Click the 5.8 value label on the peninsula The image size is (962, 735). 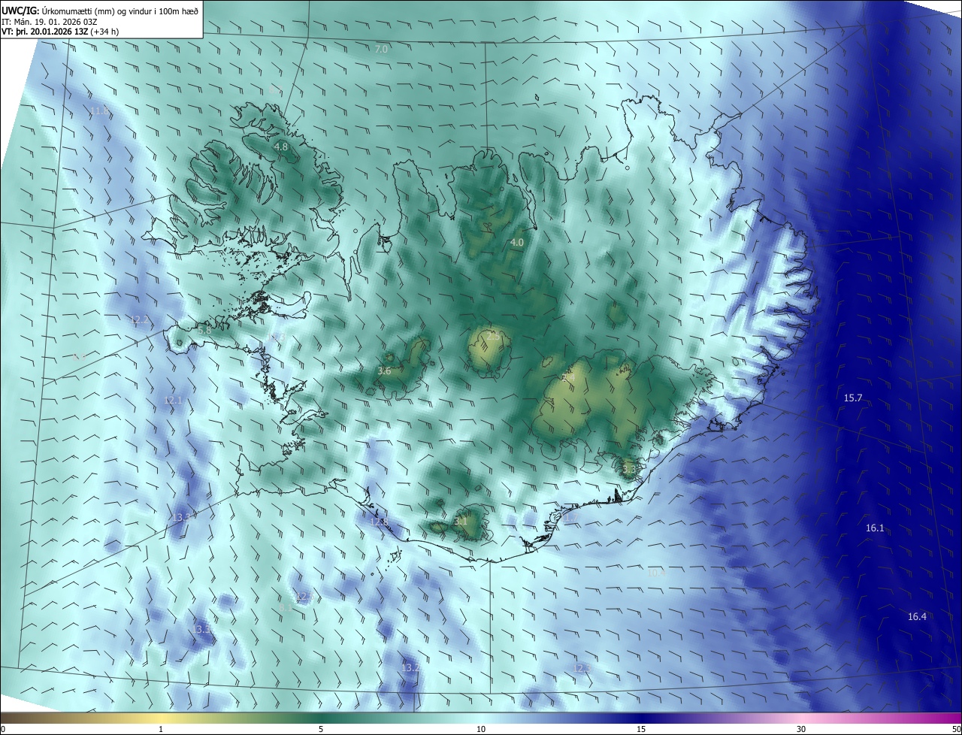pyautogui.click(x=204, y=330)
